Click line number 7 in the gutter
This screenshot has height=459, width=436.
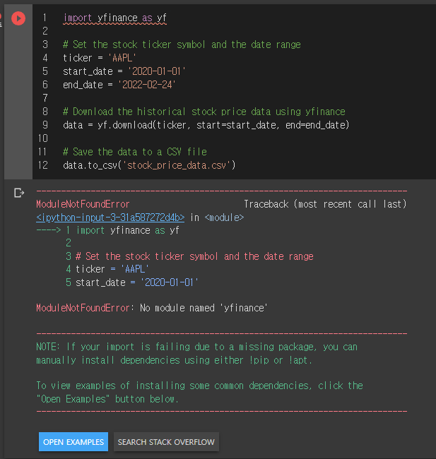(45, 98)
